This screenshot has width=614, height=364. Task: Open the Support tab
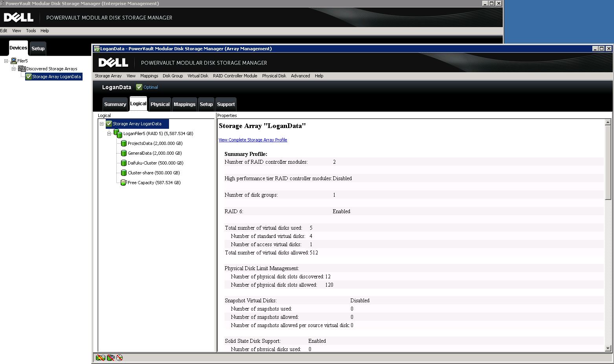[226, 104]
